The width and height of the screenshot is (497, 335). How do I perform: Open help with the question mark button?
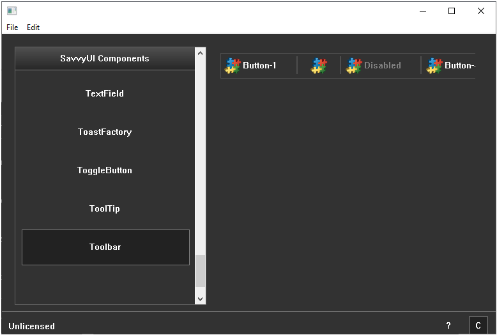point(448,325)
